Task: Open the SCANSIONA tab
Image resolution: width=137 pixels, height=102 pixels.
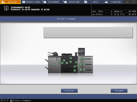Action: point(113,2)
